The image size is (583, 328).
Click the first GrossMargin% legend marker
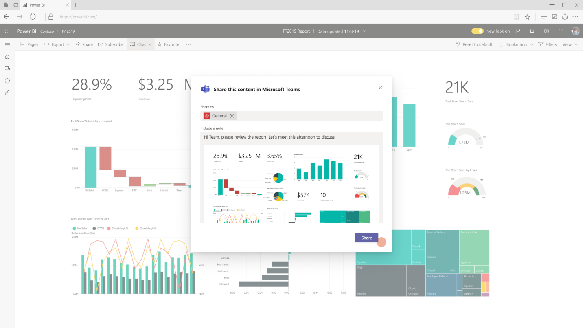pos(109,229)
